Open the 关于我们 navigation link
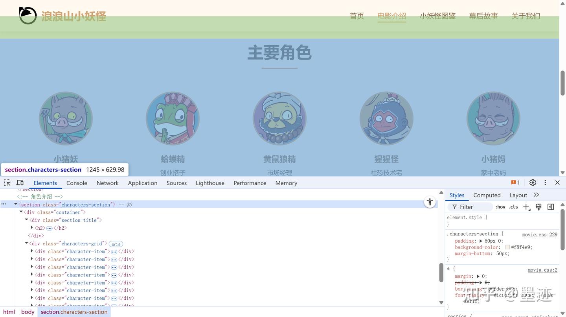The image size is (566, 317). click(526, 16)
